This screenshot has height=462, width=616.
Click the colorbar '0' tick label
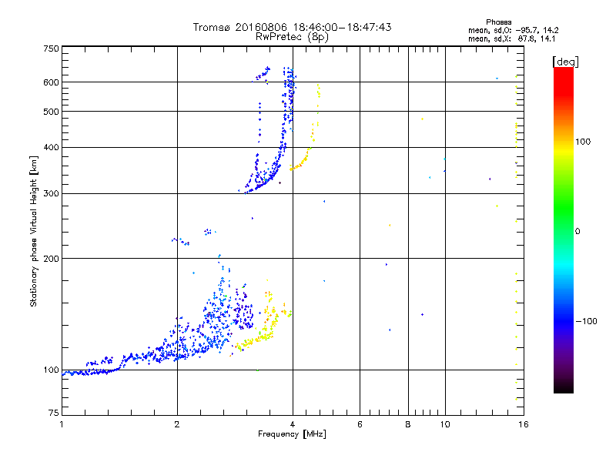(x=577, y=232)
